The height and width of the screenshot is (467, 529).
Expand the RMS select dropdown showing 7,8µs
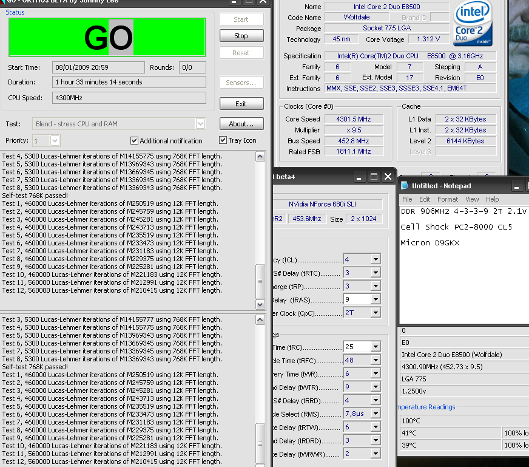point(376,414)
